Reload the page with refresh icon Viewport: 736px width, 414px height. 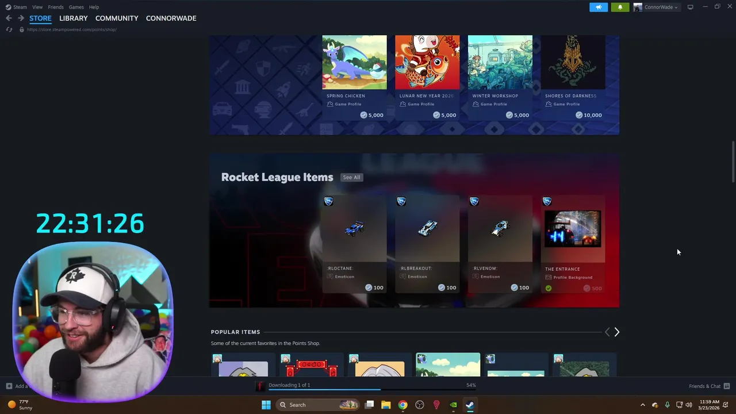coord(9,29)
